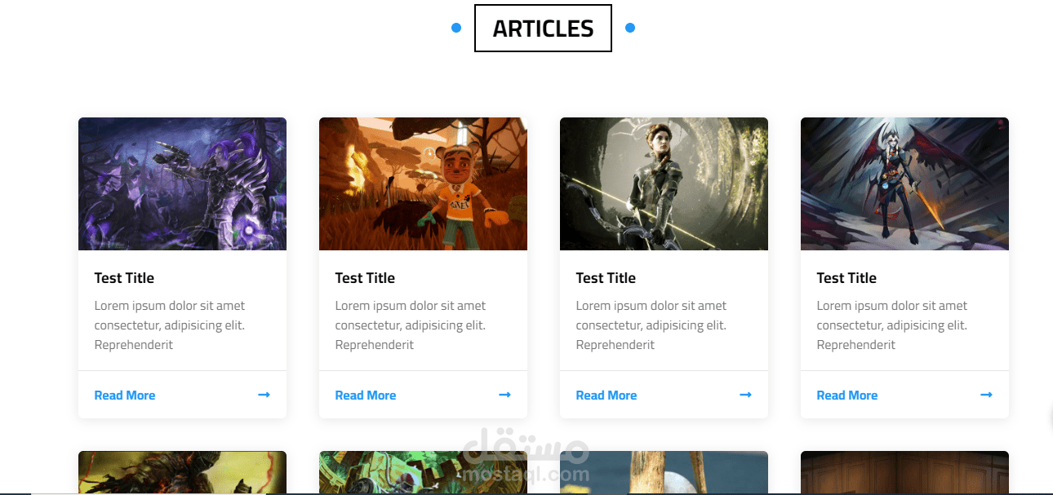Open the purple dark archer thumbnail image

pyautogui.click(x=182, y=183)
